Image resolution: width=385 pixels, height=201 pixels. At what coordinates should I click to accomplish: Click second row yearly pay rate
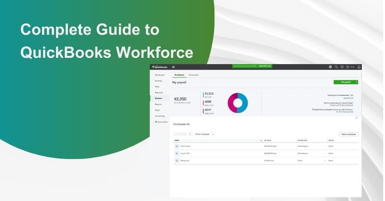271,154
